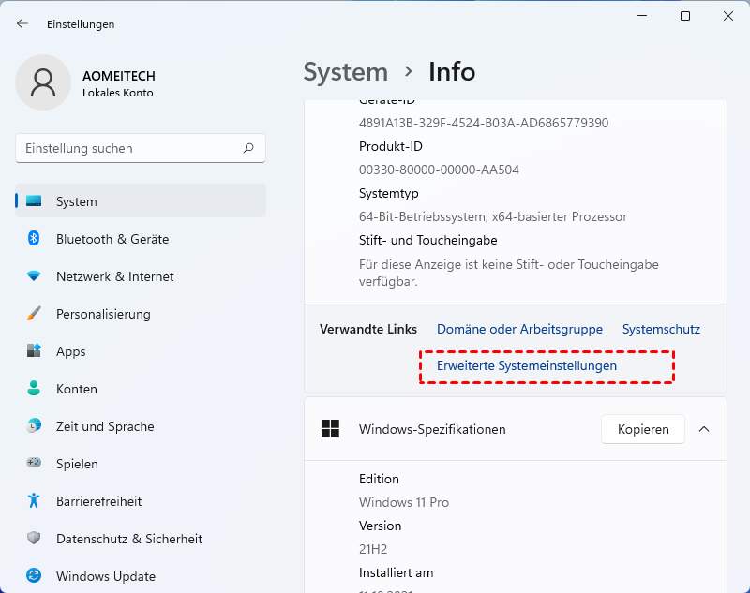Open Windows Update from the sidebar
The image size is (750, 593).
(105, 576)
